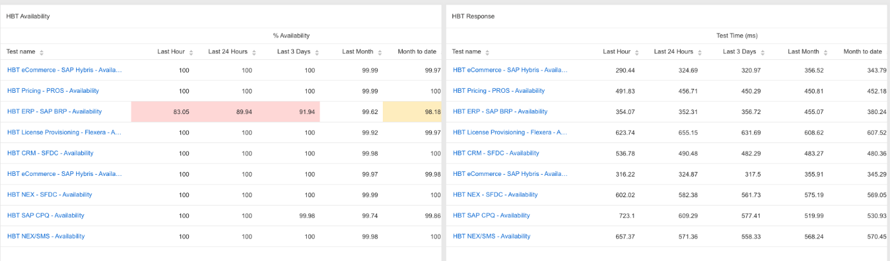Select the yellow 98.18 month-to-date cell
Screen dimensions: 890x261
pos(412,111)
